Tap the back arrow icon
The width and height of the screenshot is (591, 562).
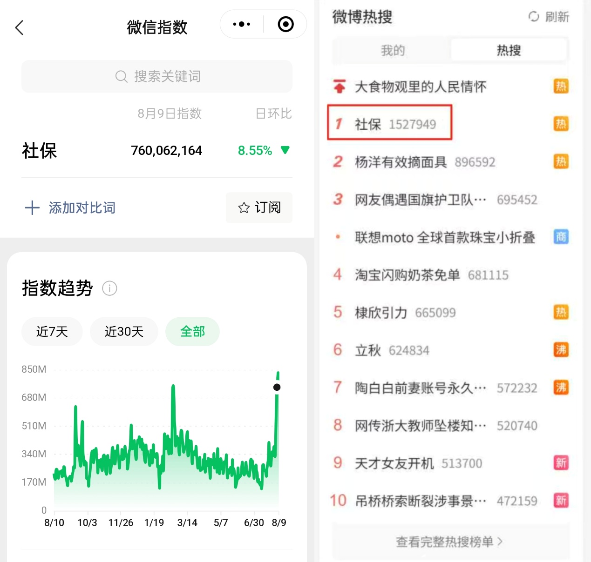click(x=19, y=27)
